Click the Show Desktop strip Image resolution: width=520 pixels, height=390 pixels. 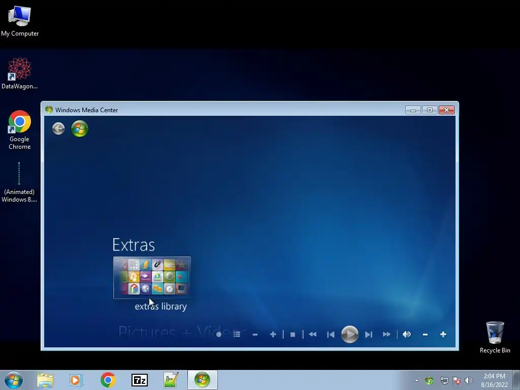coord(516,380)
